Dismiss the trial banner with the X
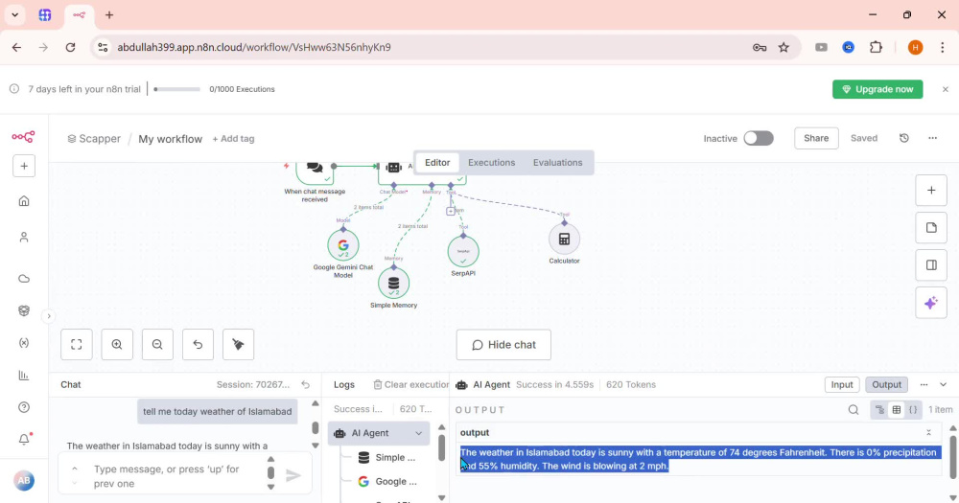The width and height of the screenshot is (959, 503). (945, 89)
